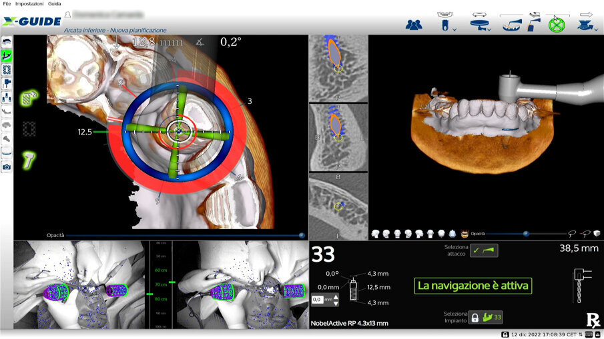Viewport: 604px width, 339px height.
Task: Toggle the dim checkered marker indicator
Action: click(29, 129)
